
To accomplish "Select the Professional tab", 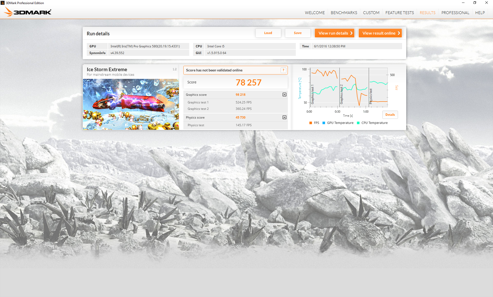I will 455,13.
